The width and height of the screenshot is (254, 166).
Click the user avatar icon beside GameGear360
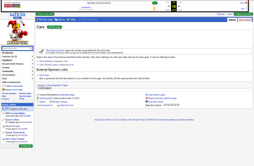point(38,98)
